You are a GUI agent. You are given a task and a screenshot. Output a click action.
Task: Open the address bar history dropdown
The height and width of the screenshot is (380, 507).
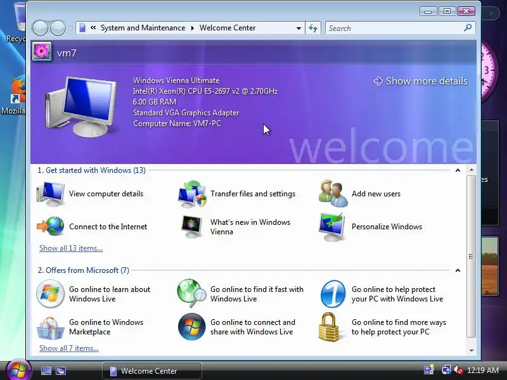298,28
